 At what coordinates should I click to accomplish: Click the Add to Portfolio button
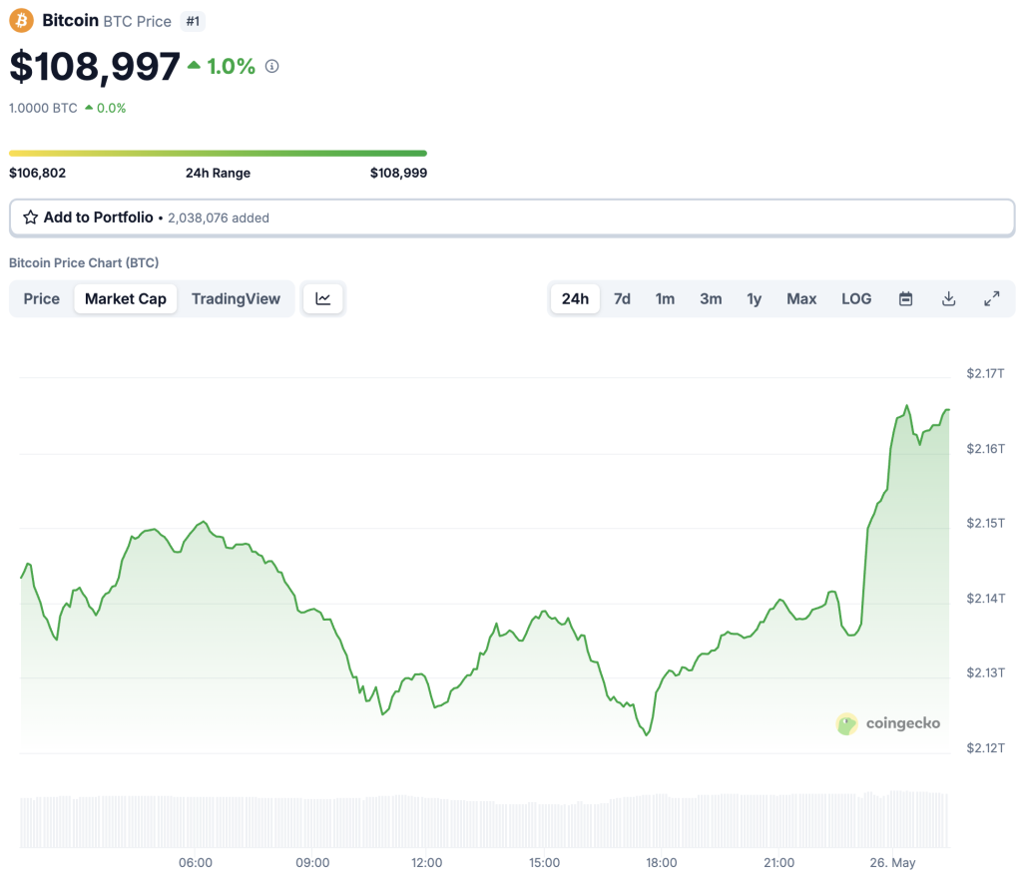tap(512, 218)
